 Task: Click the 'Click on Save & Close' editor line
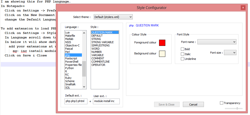26,55
